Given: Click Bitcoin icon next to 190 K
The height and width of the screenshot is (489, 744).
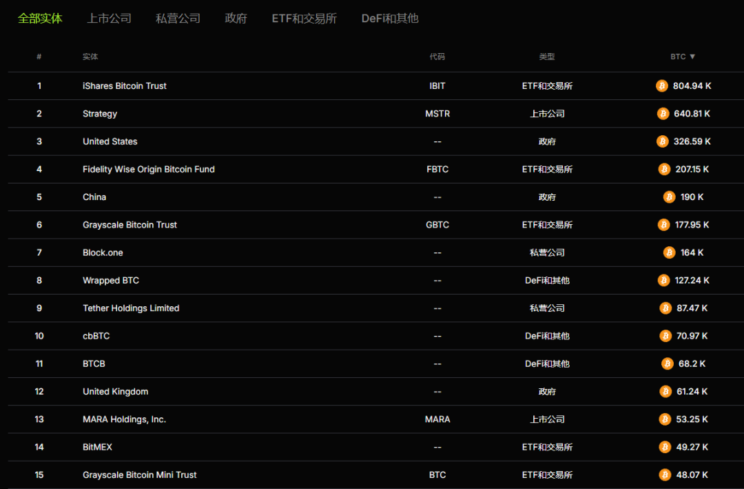Looking at the screenshot, I should point(669,197).
